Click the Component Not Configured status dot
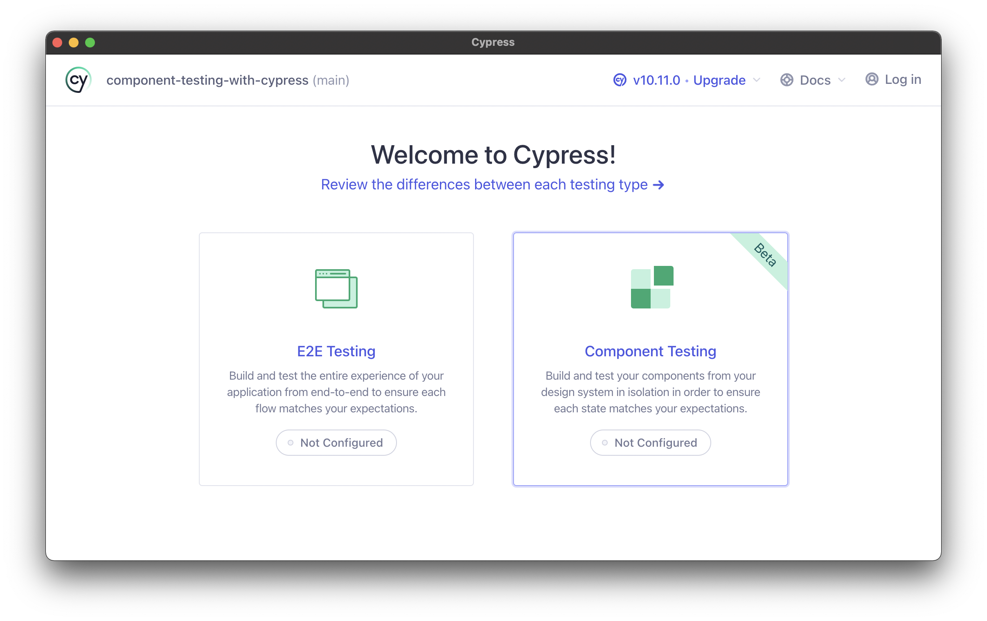 pyautogui.click(x=604, y=443)
